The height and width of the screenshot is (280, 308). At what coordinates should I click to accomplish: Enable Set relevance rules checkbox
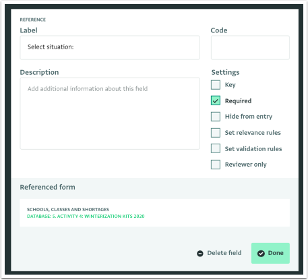[216, 133]
